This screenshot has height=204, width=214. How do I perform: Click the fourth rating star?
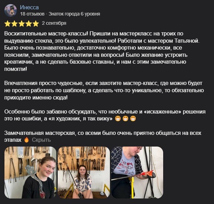point(29,23)
